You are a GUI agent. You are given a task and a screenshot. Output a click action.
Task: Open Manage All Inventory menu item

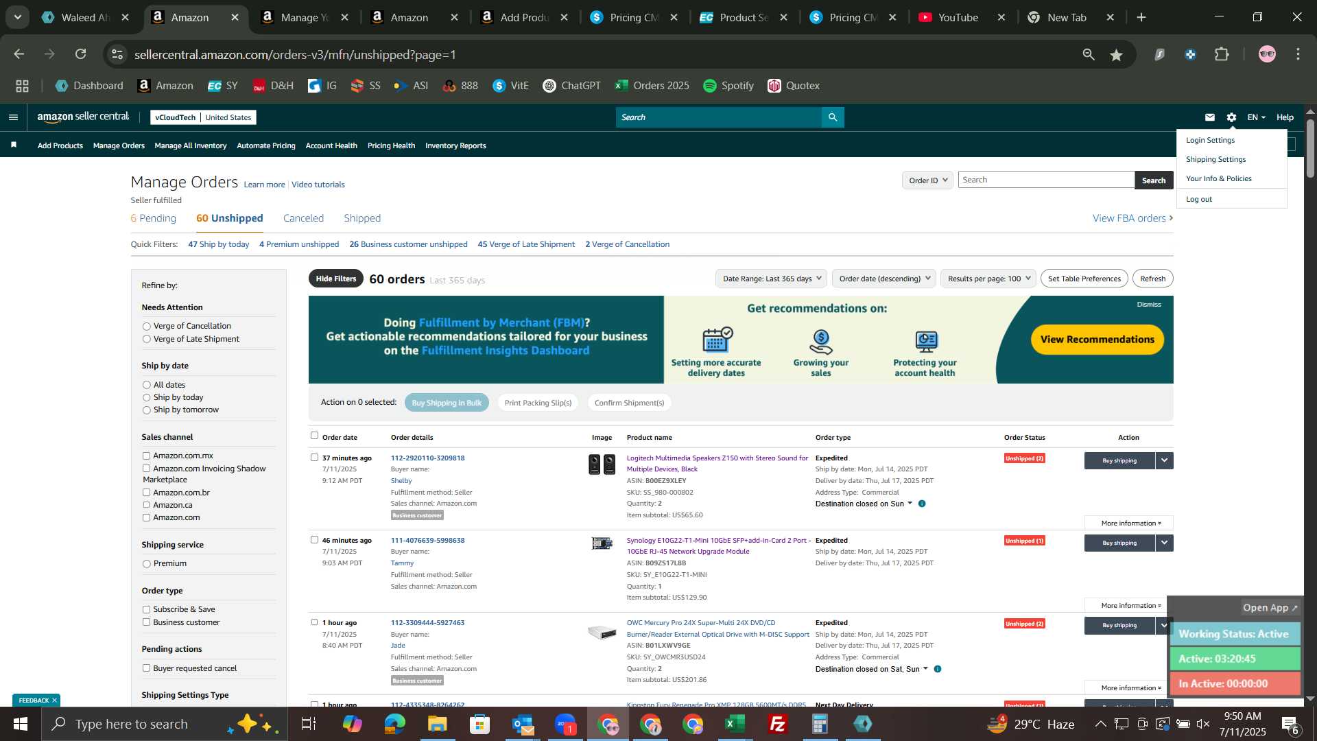point(191,145)
